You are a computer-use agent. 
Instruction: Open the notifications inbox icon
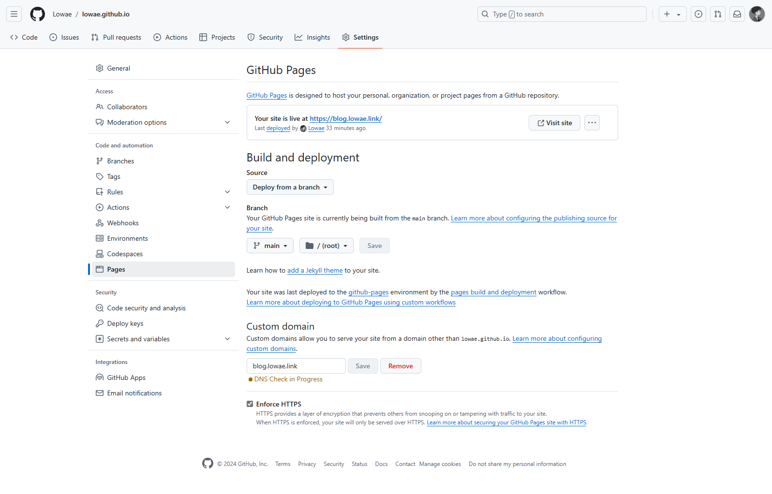pos(737,14)
